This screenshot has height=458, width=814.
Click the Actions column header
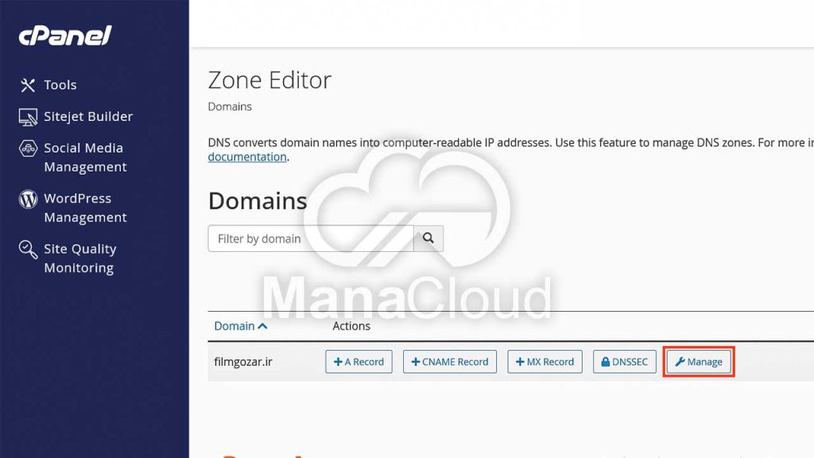(x=351, y=326)
